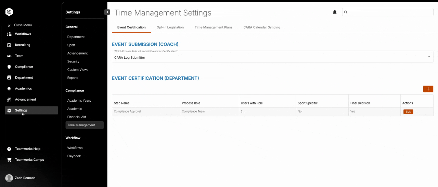
Task: Click the Department badge icon
Action: tap(9, 78)
